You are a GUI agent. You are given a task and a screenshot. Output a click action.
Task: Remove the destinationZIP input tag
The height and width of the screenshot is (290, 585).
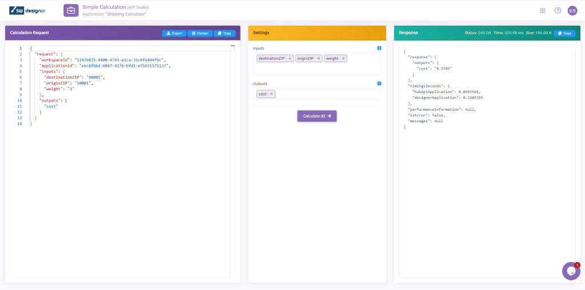[290, 59]
